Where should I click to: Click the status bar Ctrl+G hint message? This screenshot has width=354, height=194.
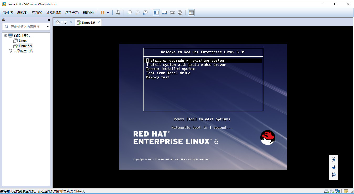point(43,191)
